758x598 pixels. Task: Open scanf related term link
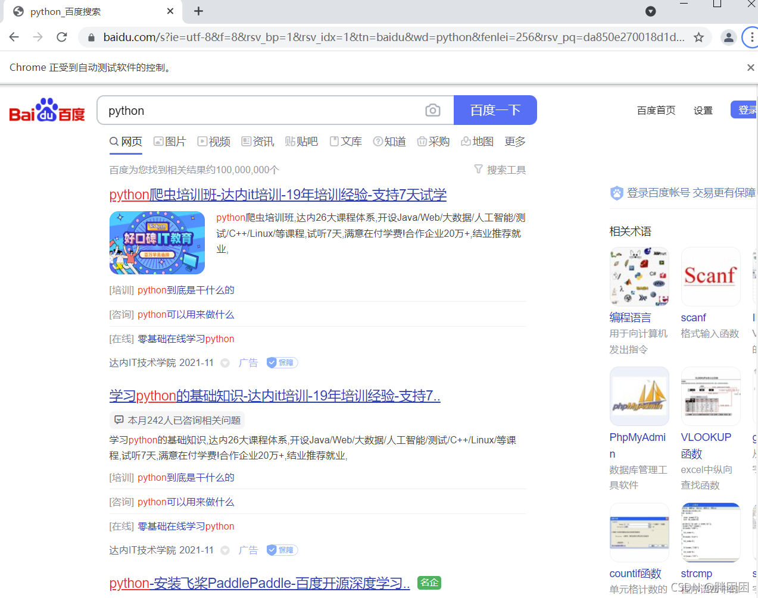694,318
